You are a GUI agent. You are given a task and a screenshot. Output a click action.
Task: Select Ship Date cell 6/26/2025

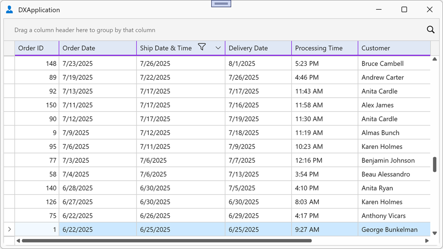pyautogui.click(x=181, y=216)
